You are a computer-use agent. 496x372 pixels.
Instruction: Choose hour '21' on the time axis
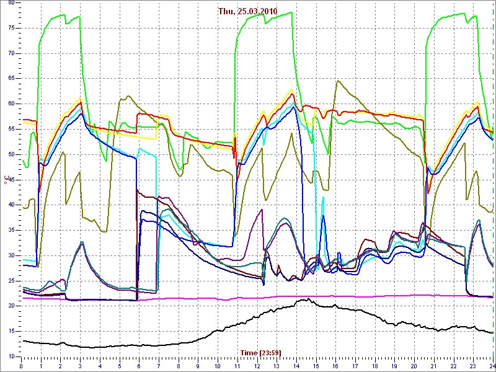433,366
